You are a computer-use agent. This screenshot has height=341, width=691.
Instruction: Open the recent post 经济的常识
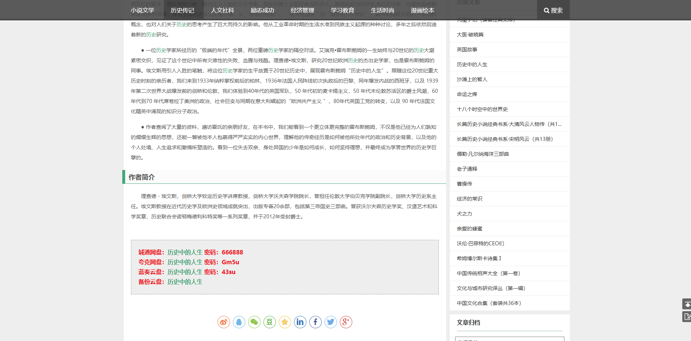coord(469,199)
